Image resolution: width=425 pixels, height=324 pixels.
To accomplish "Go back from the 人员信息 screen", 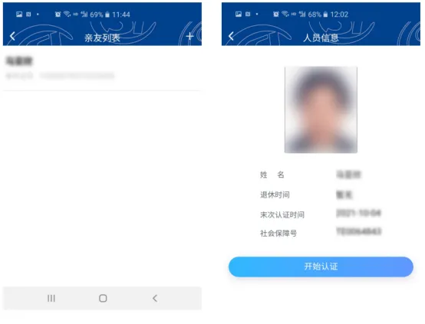I will coord(231,36).
